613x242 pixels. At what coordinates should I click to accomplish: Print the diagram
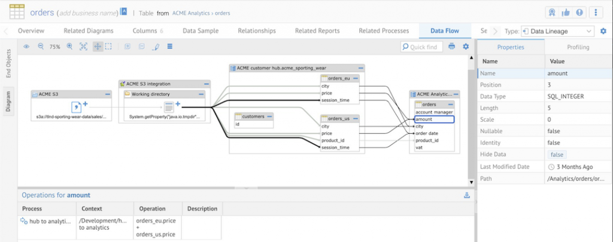452,47
